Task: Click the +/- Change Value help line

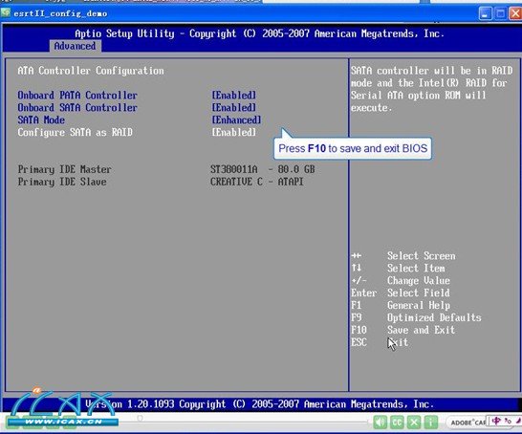Action: pyautogui.click(x=401, y=280)
